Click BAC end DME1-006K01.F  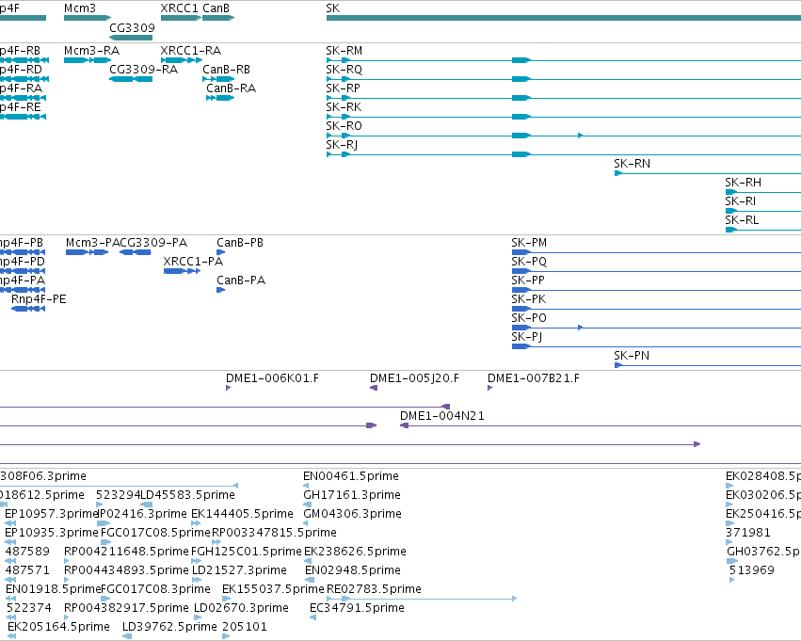click(272, 378)
